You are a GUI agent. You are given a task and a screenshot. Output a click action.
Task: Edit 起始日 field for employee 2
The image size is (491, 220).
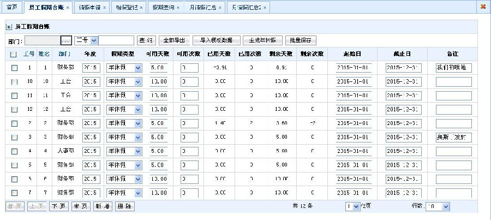[354, 123]
